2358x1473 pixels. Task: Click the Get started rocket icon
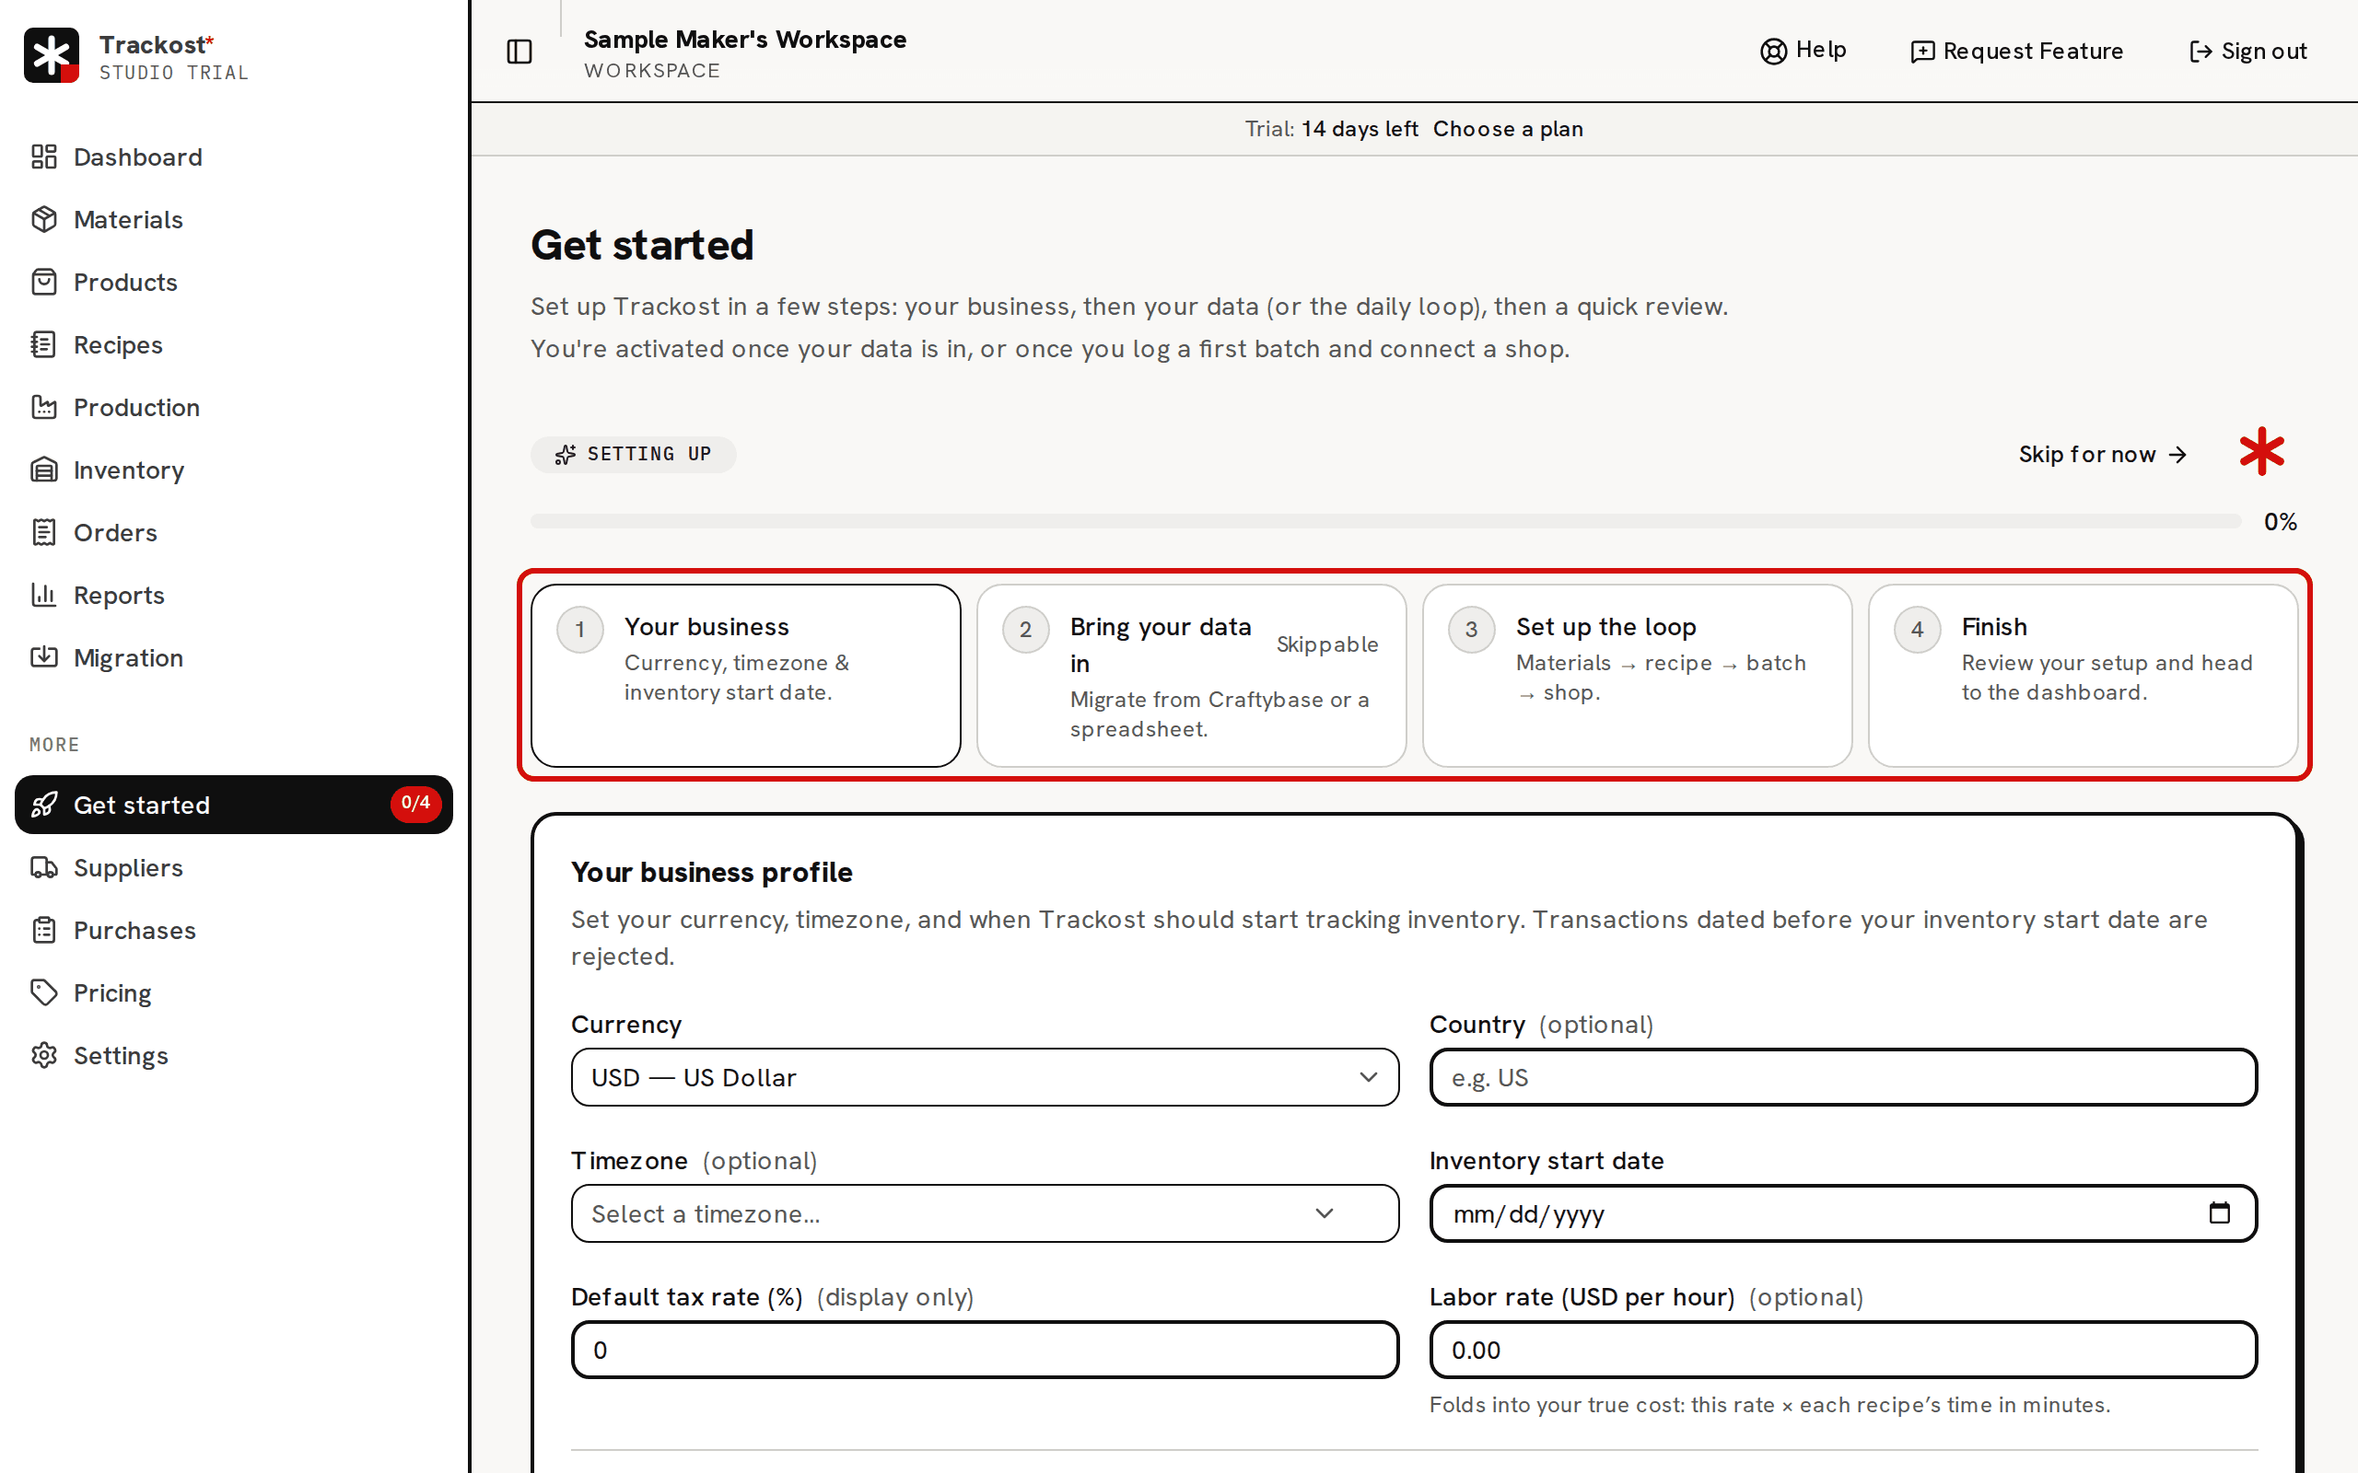click(x=44, y=805)
